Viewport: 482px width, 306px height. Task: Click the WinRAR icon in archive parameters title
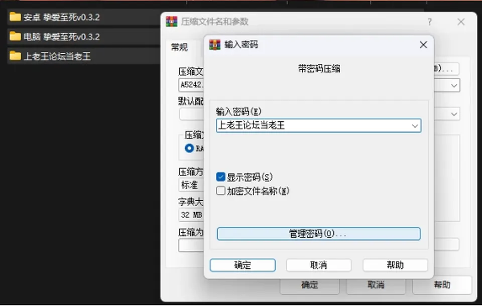172,22
